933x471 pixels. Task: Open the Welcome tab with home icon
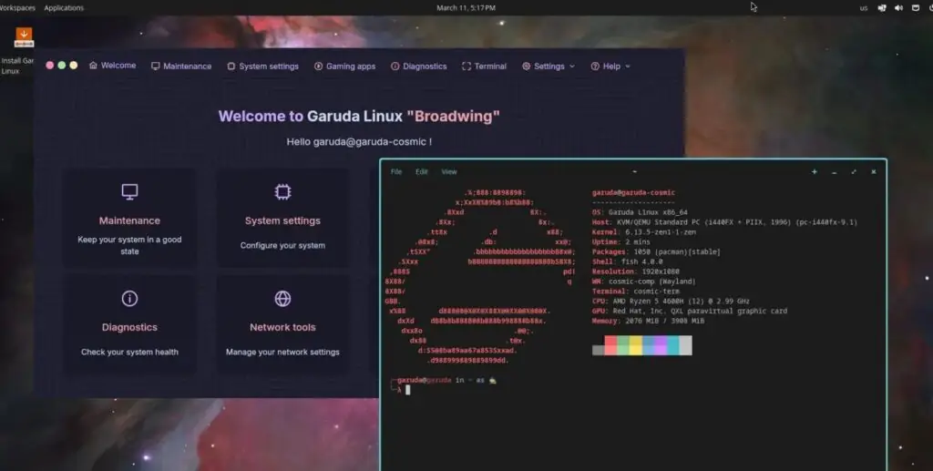click(x=112, y=66)
